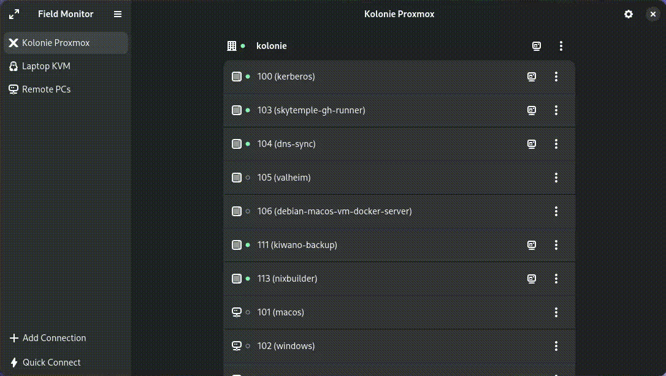Open Remote PCs connection group
This screenshot has height=376, width=666.
[x=46, y=89]
